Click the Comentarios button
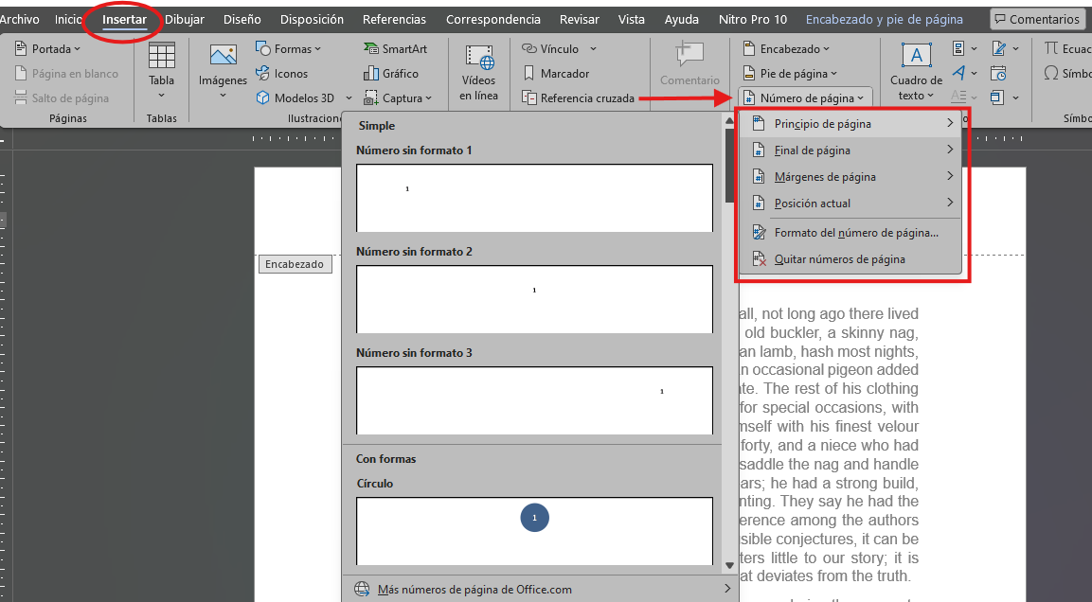Image resolution: width=1092 pixels, height=602 pixels. point(1036,20)
